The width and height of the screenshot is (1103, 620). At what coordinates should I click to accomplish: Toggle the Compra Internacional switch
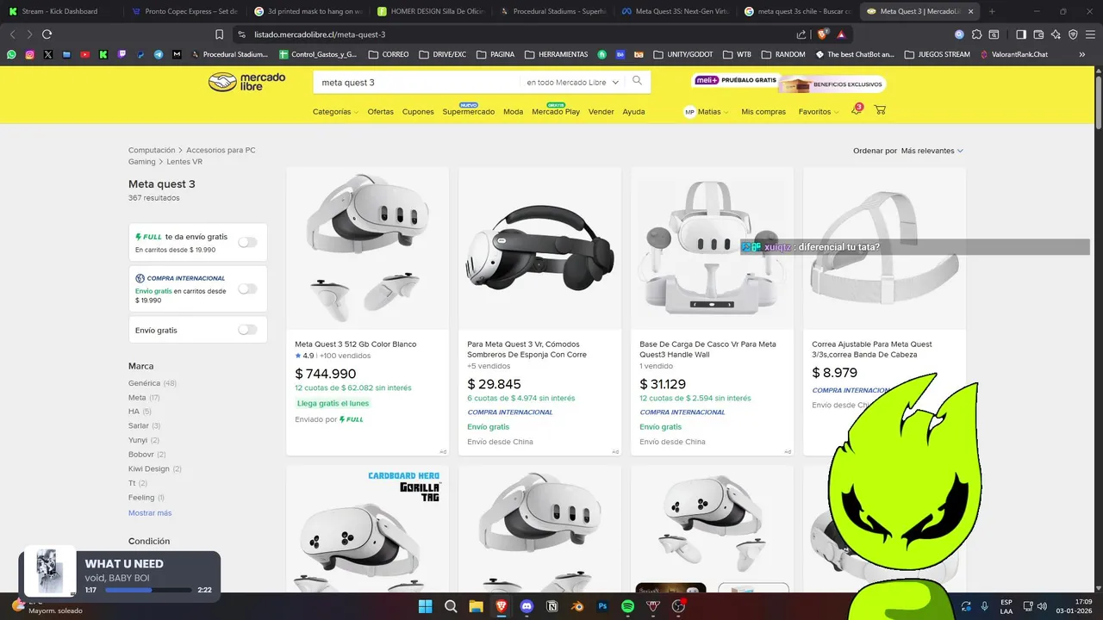[x=247, y=288]
